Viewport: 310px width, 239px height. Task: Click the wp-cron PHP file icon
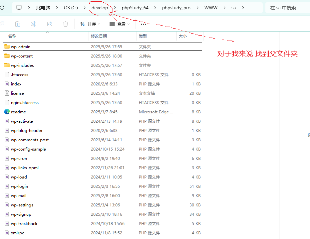point(7,158)
